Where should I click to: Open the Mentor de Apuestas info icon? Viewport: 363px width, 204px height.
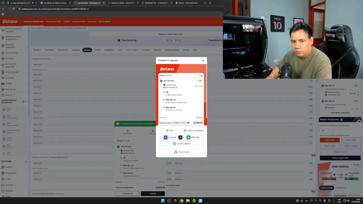341,120
